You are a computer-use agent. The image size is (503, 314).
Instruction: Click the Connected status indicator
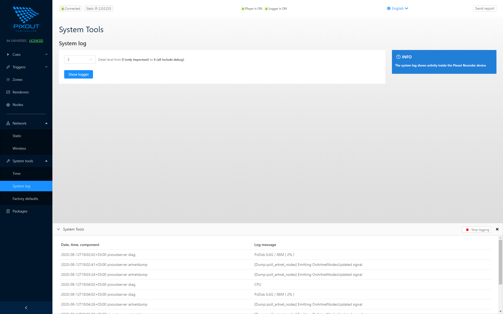[70, 8]
